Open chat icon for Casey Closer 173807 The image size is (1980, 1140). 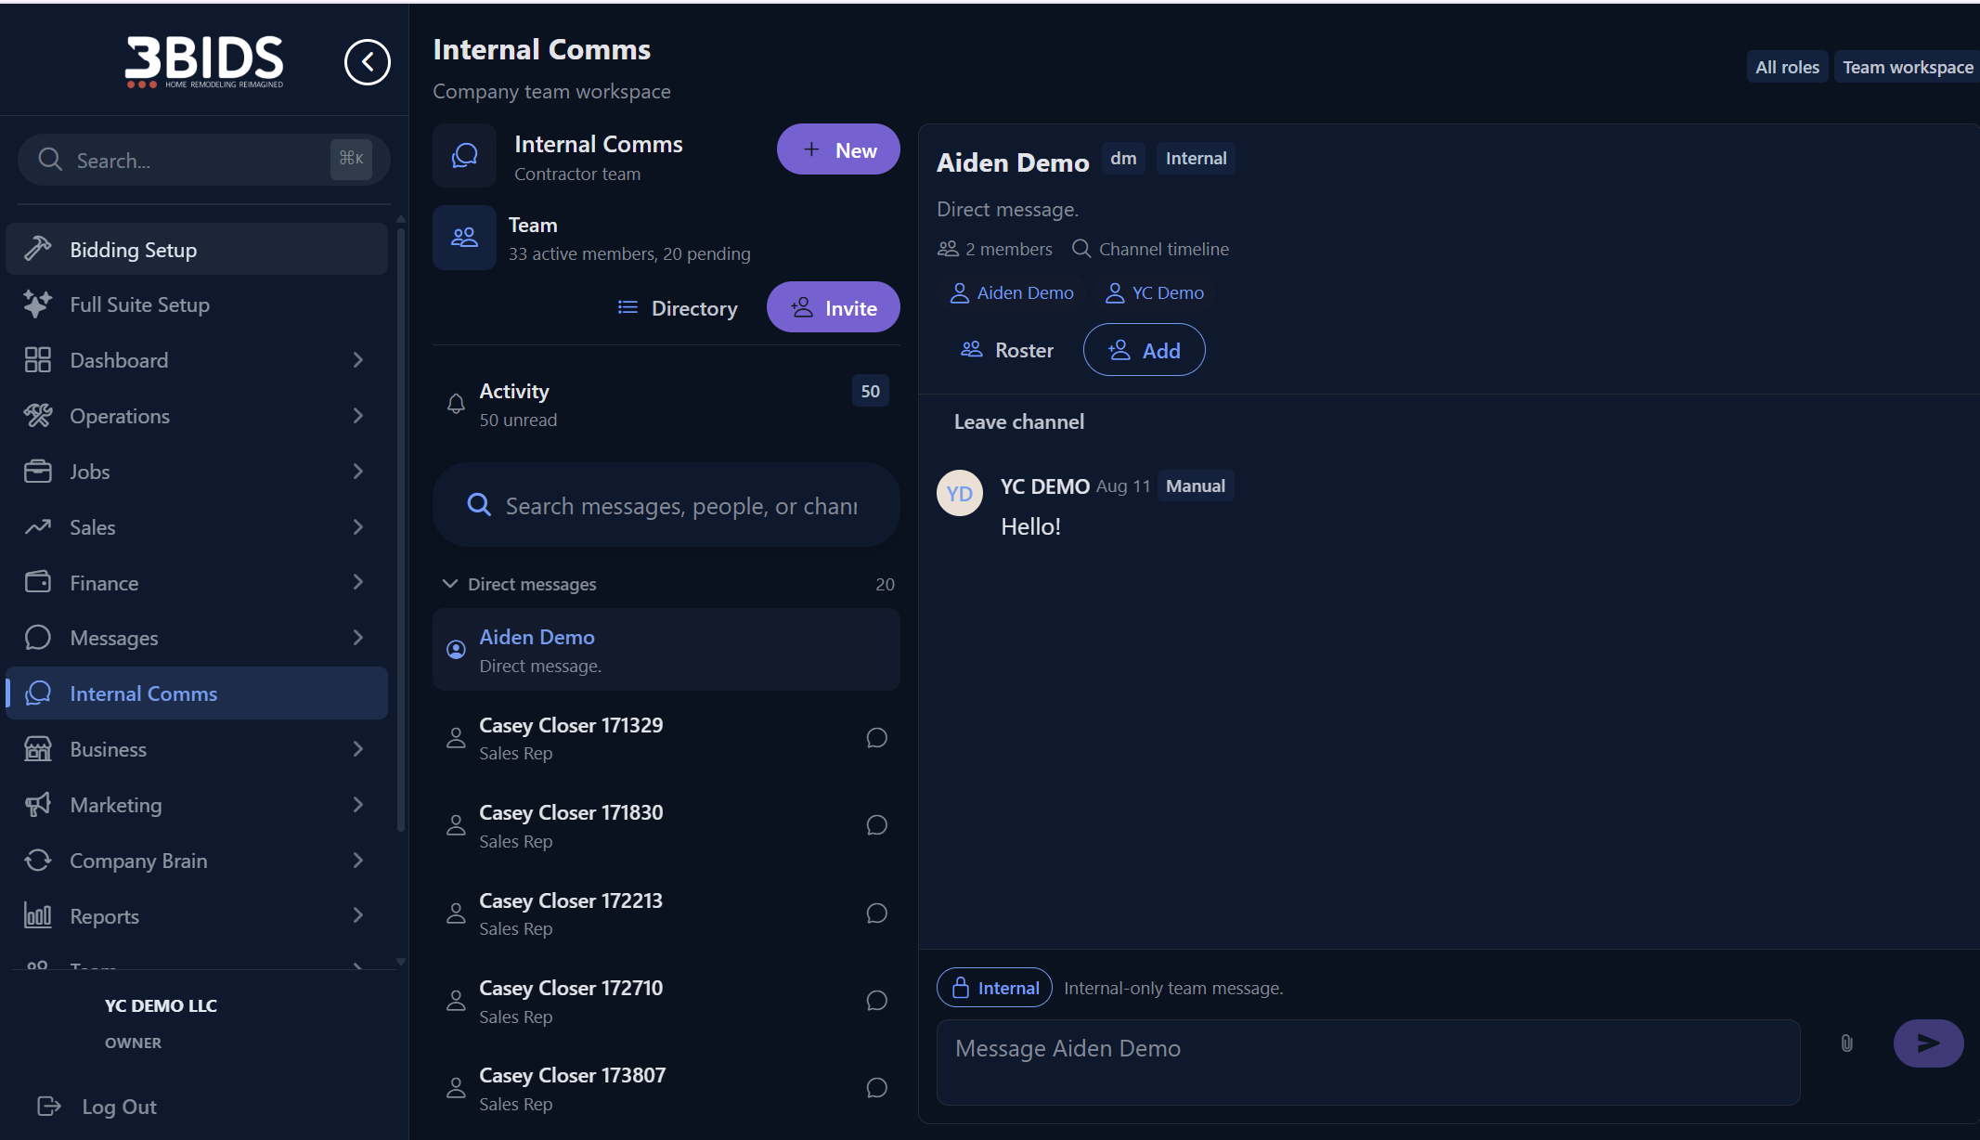(x=876, y=1088)
